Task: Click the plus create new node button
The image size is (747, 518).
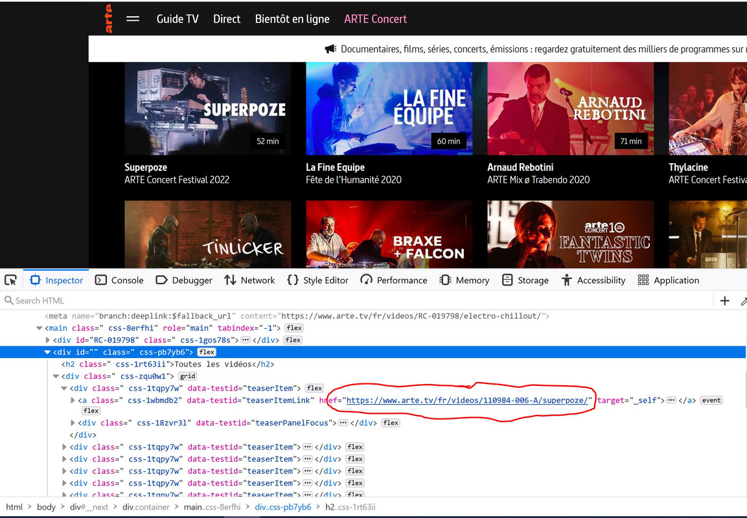Action: point(724,300)
